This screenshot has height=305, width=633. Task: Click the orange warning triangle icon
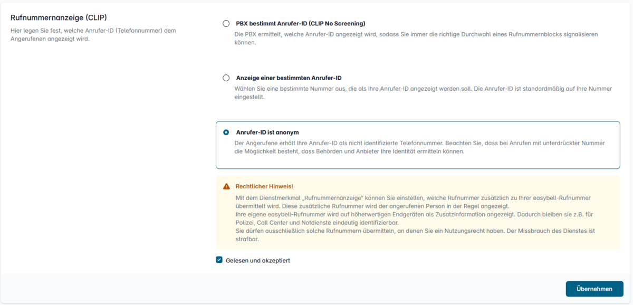(x=227, y=186)
